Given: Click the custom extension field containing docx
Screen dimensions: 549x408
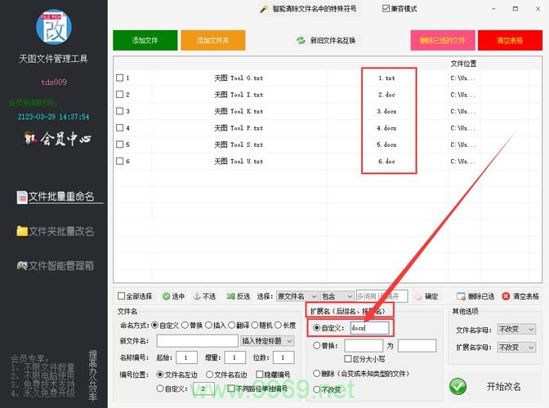Looking at the screenshot, I should pyautogui.click(x=370, y=328).
